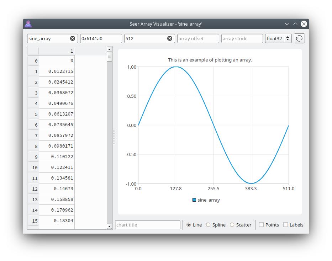Click the array stride input field
The image size is (332, 261).
coord(242,38)
